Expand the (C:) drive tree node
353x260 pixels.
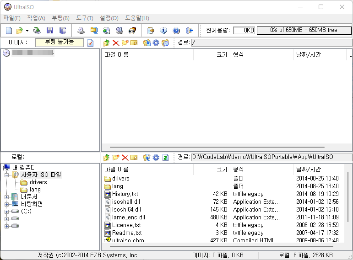pyautogui.click(x=6, y=212)
